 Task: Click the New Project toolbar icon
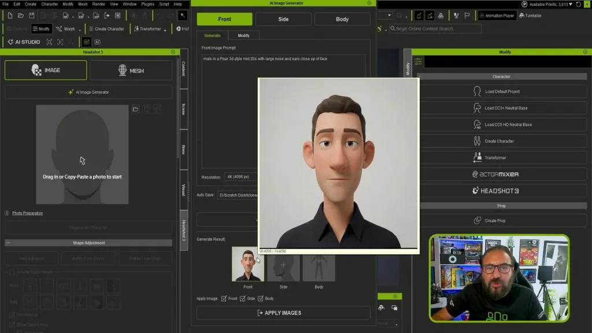[x=10, y=16]
